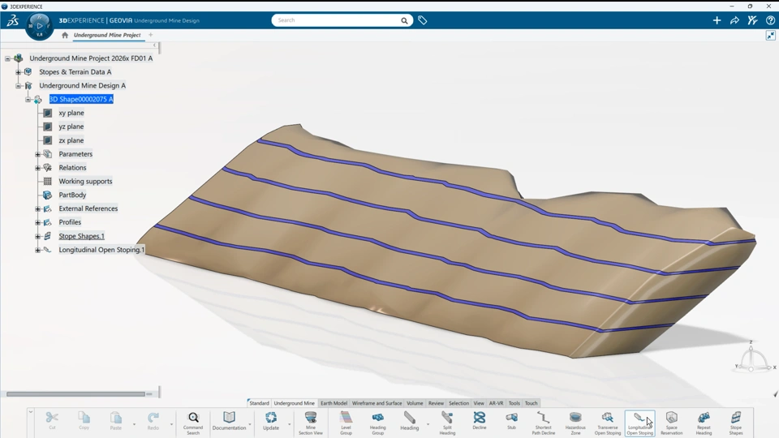This screenshot has height=438, width=779.
Task: Open the Paste dropdown arrow
Action: [134, 424]
